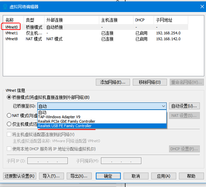This screenshot has width=206, height=187.
Task: Click the 类型 column header
Action: 34,20
